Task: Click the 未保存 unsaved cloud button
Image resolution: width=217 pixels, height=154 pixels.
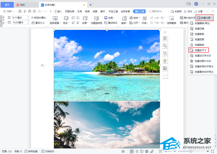Action: 176,11
